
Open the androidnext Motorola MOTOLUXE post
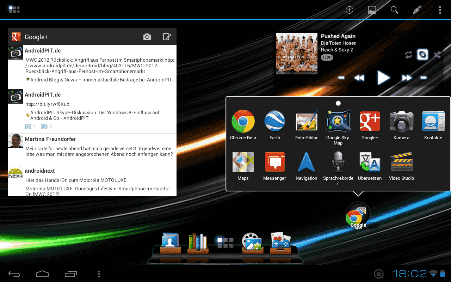point(92,181)
